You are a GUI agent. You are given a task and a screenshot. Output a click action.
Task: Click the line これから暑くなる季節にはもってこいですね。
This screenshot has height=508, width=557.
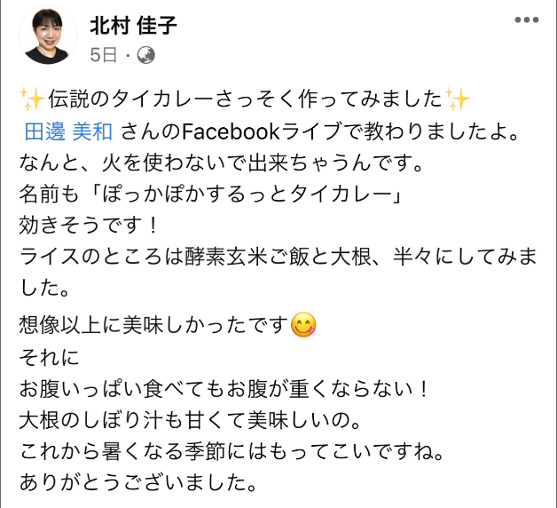point(229,453)
